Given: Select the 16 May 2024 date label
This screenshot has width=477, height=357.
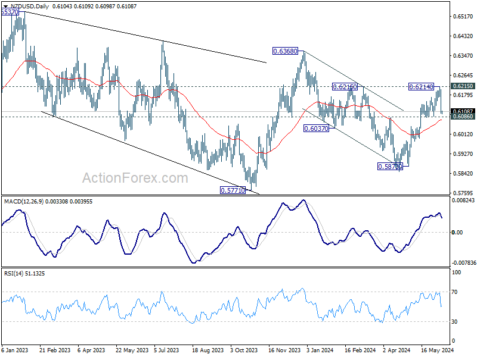Looking at the screenshot, I should [437, 350].
